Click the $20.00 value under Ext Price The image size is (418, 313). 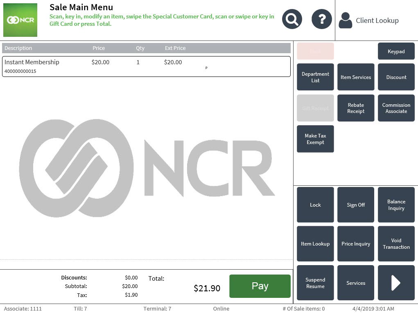pos(173,62)
